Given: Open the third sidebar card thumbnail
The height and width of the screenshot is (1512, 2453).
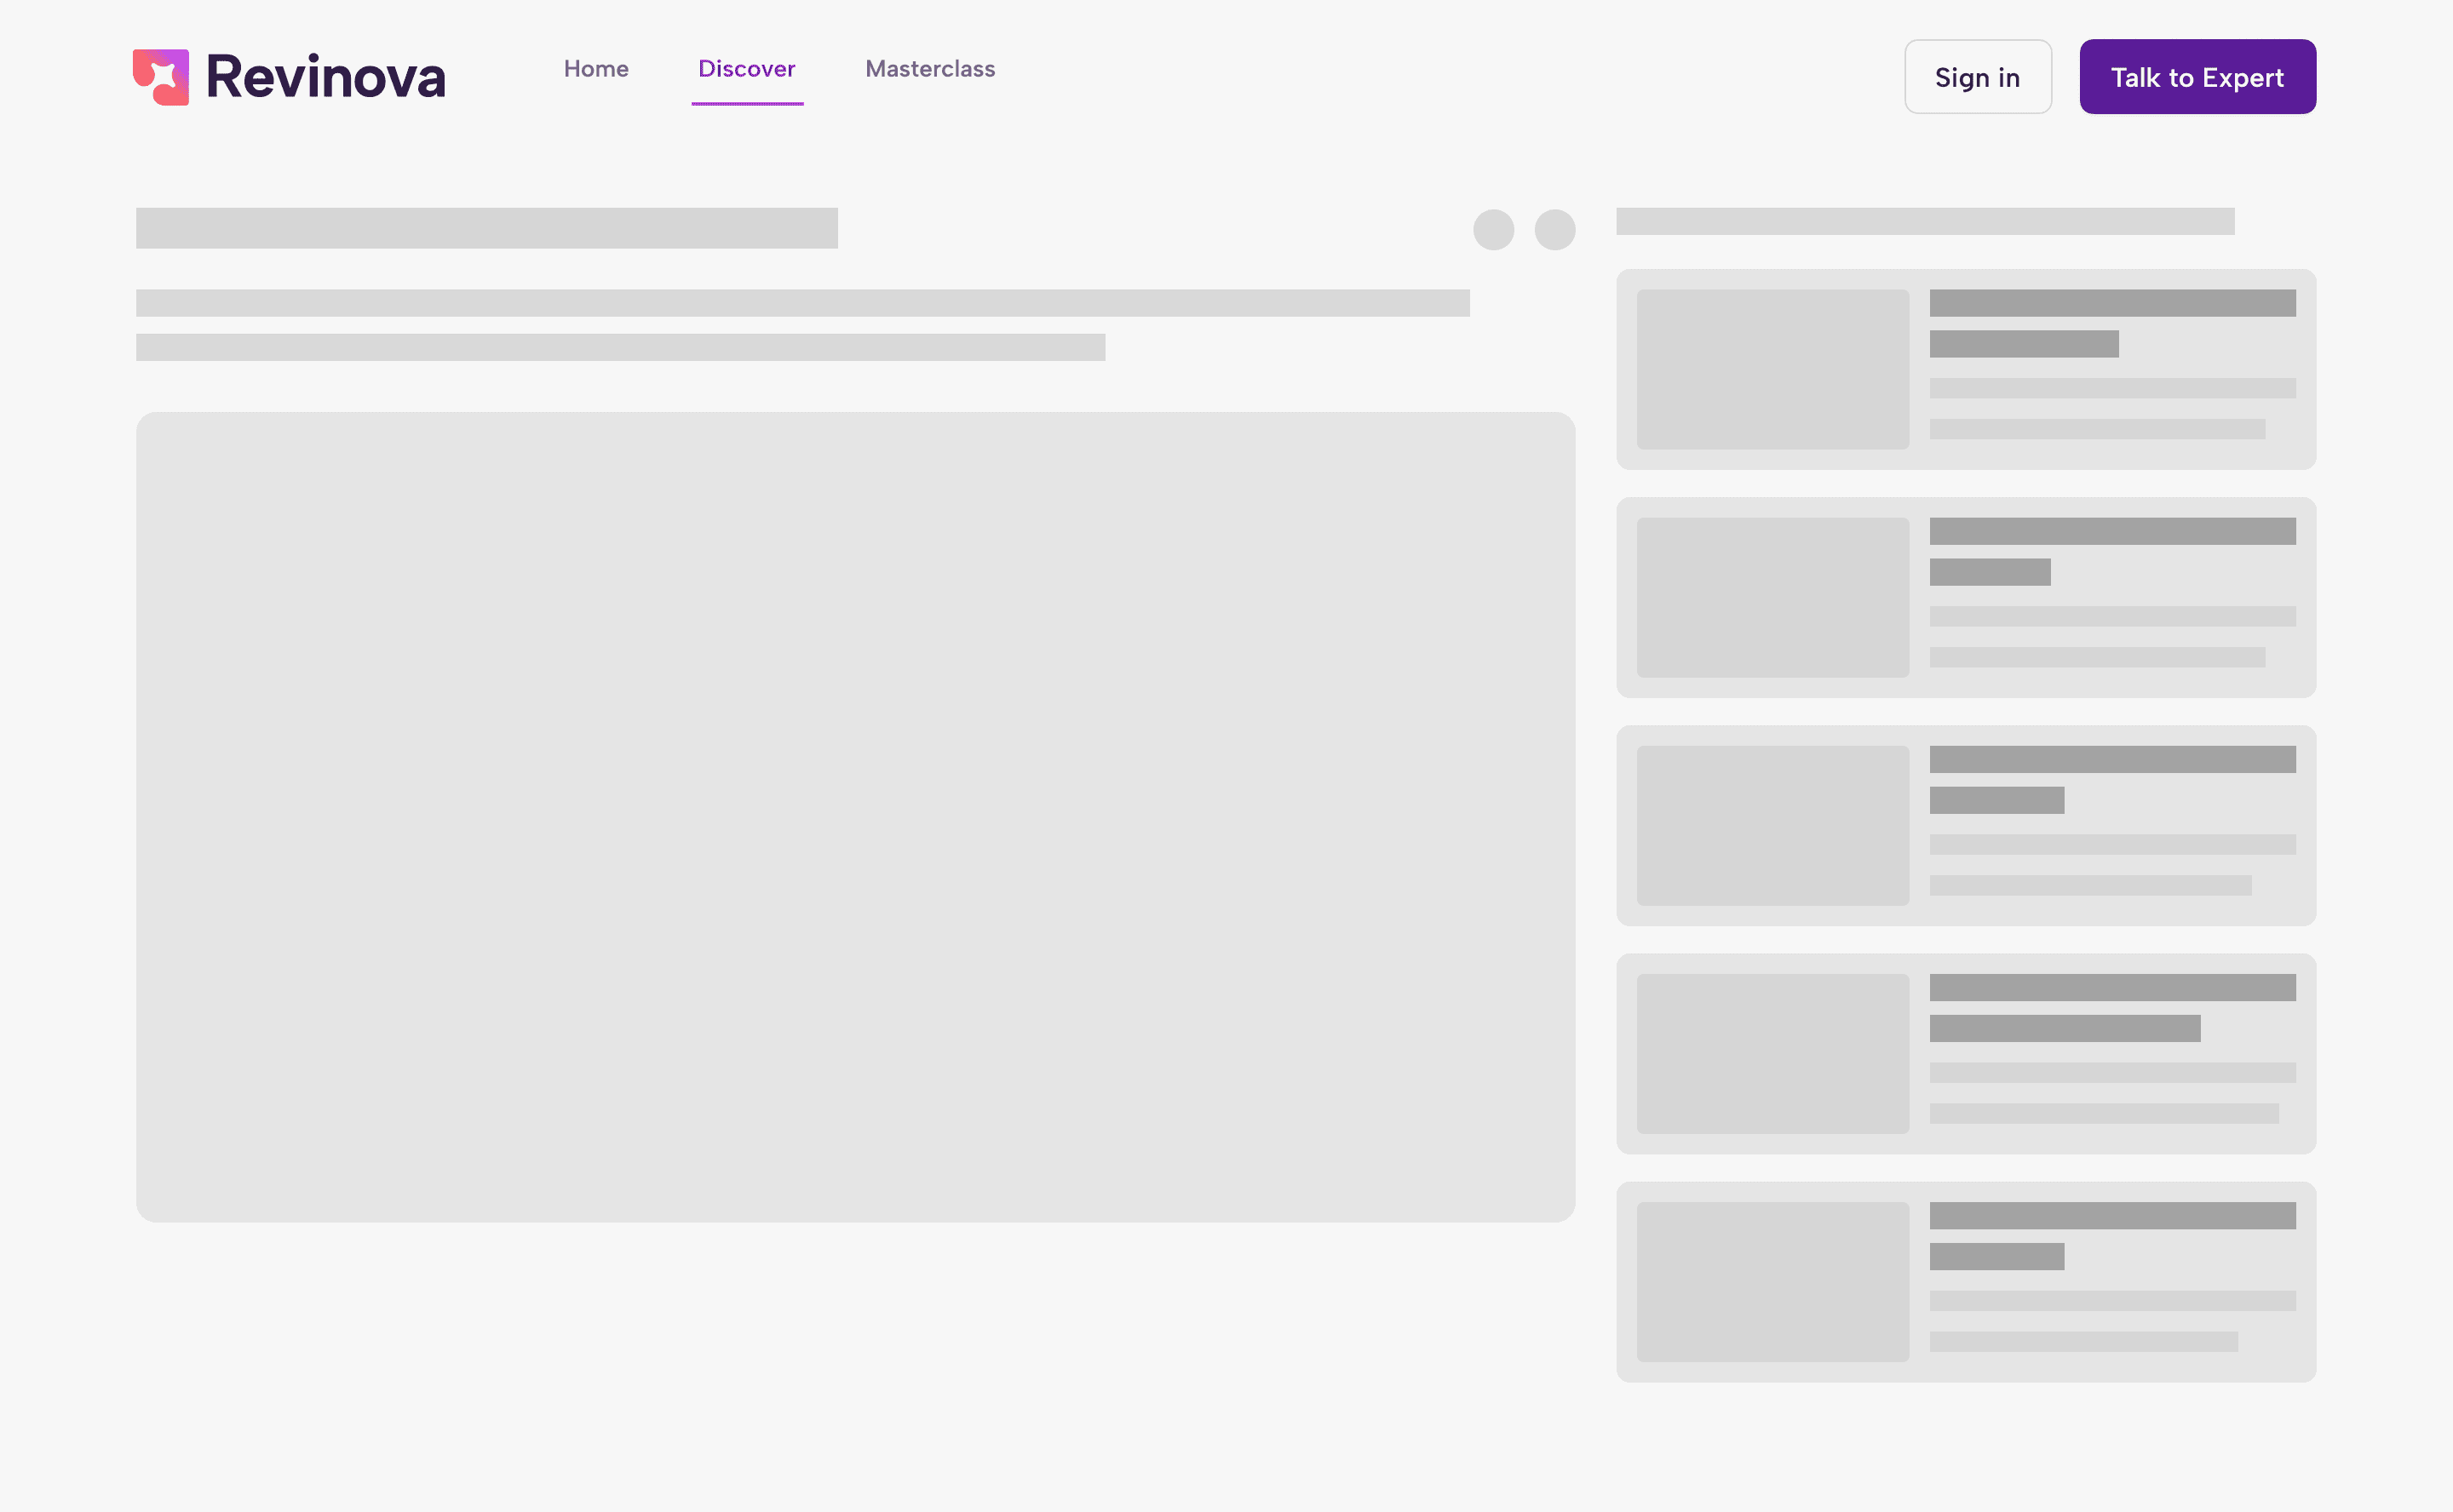Looking at the screenshot, I should [1772, 825].
